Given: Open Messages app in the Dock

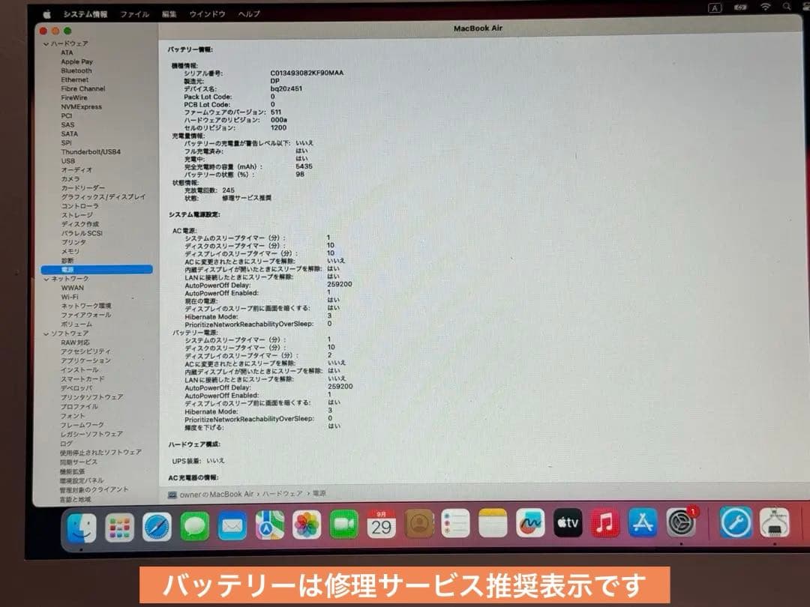Looking at the screenshot, I should pos(195,527).
